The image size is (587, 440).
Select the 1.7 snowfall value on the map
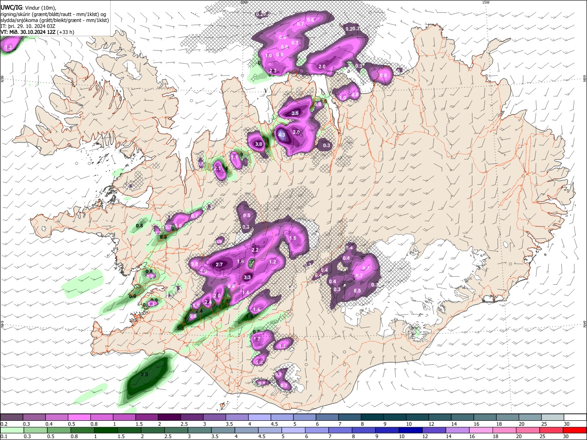257,339
